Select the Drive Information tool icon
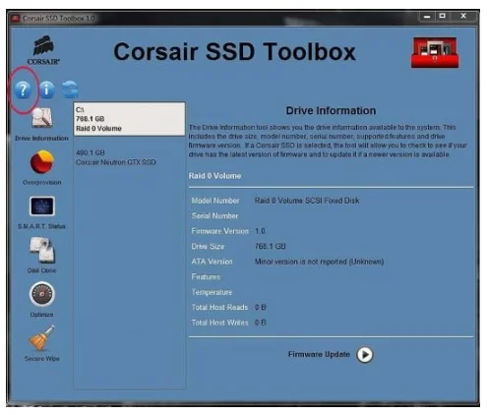 tap(42, 118)
